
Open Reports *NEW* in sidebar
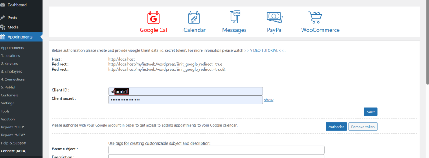click(x=13, y=135)
